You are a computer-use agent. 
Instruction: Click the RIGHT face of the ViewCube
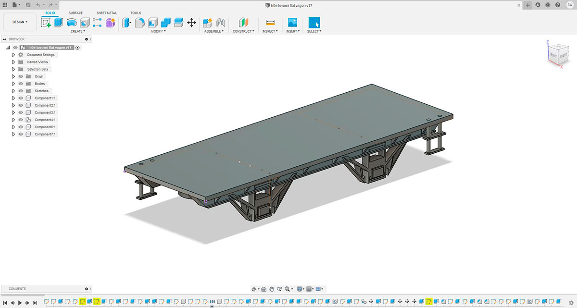click(564, 55)
